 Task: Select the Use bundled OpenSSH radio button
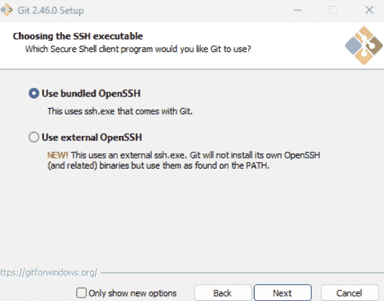pyautogui.click(x=34, y=94)
